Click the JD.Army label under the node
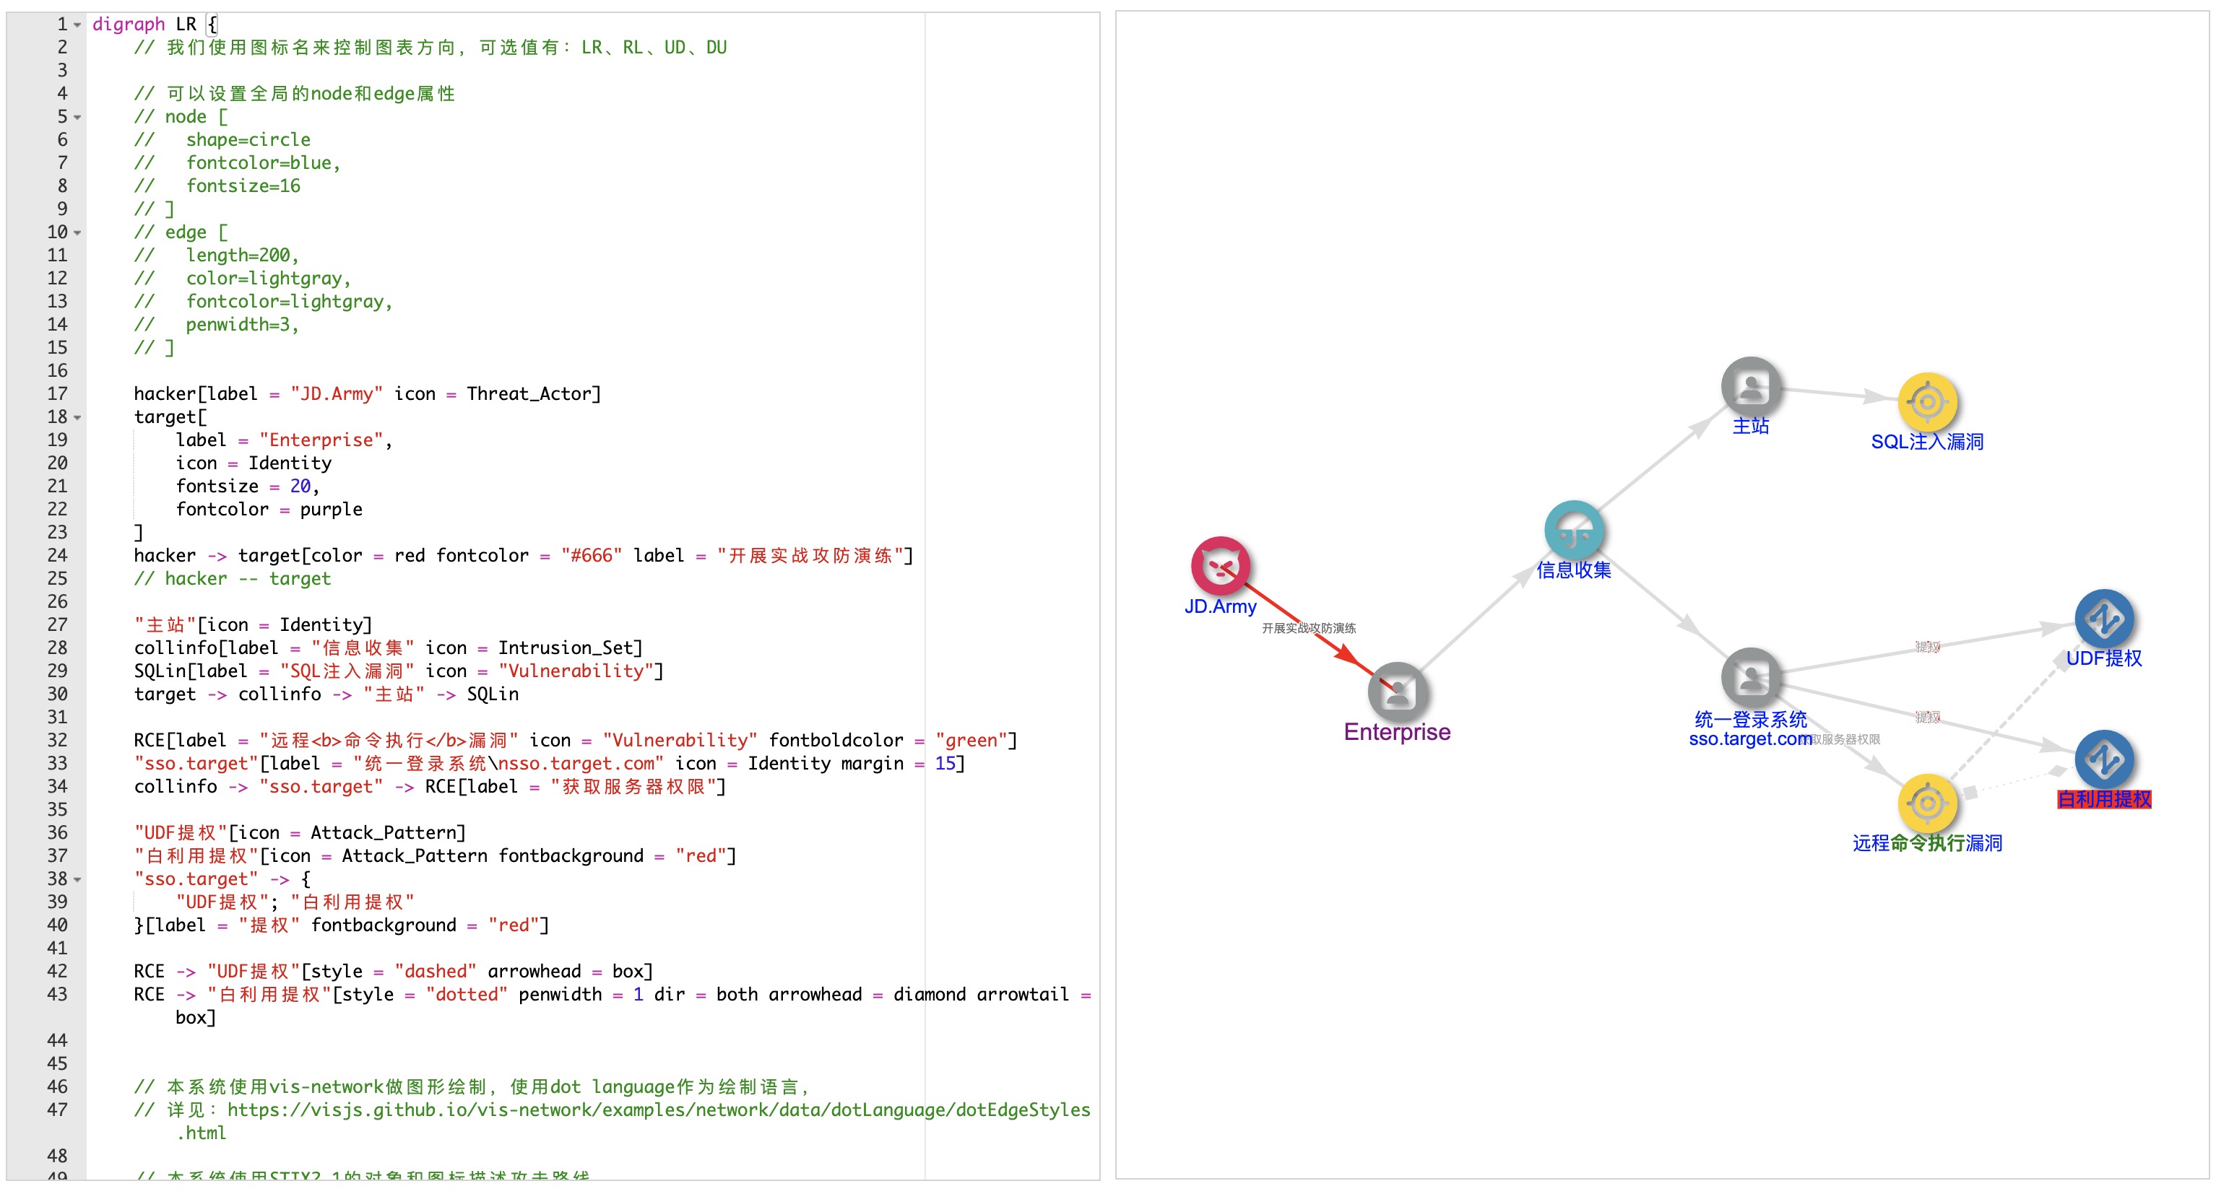 click(x=1220, y=606)
